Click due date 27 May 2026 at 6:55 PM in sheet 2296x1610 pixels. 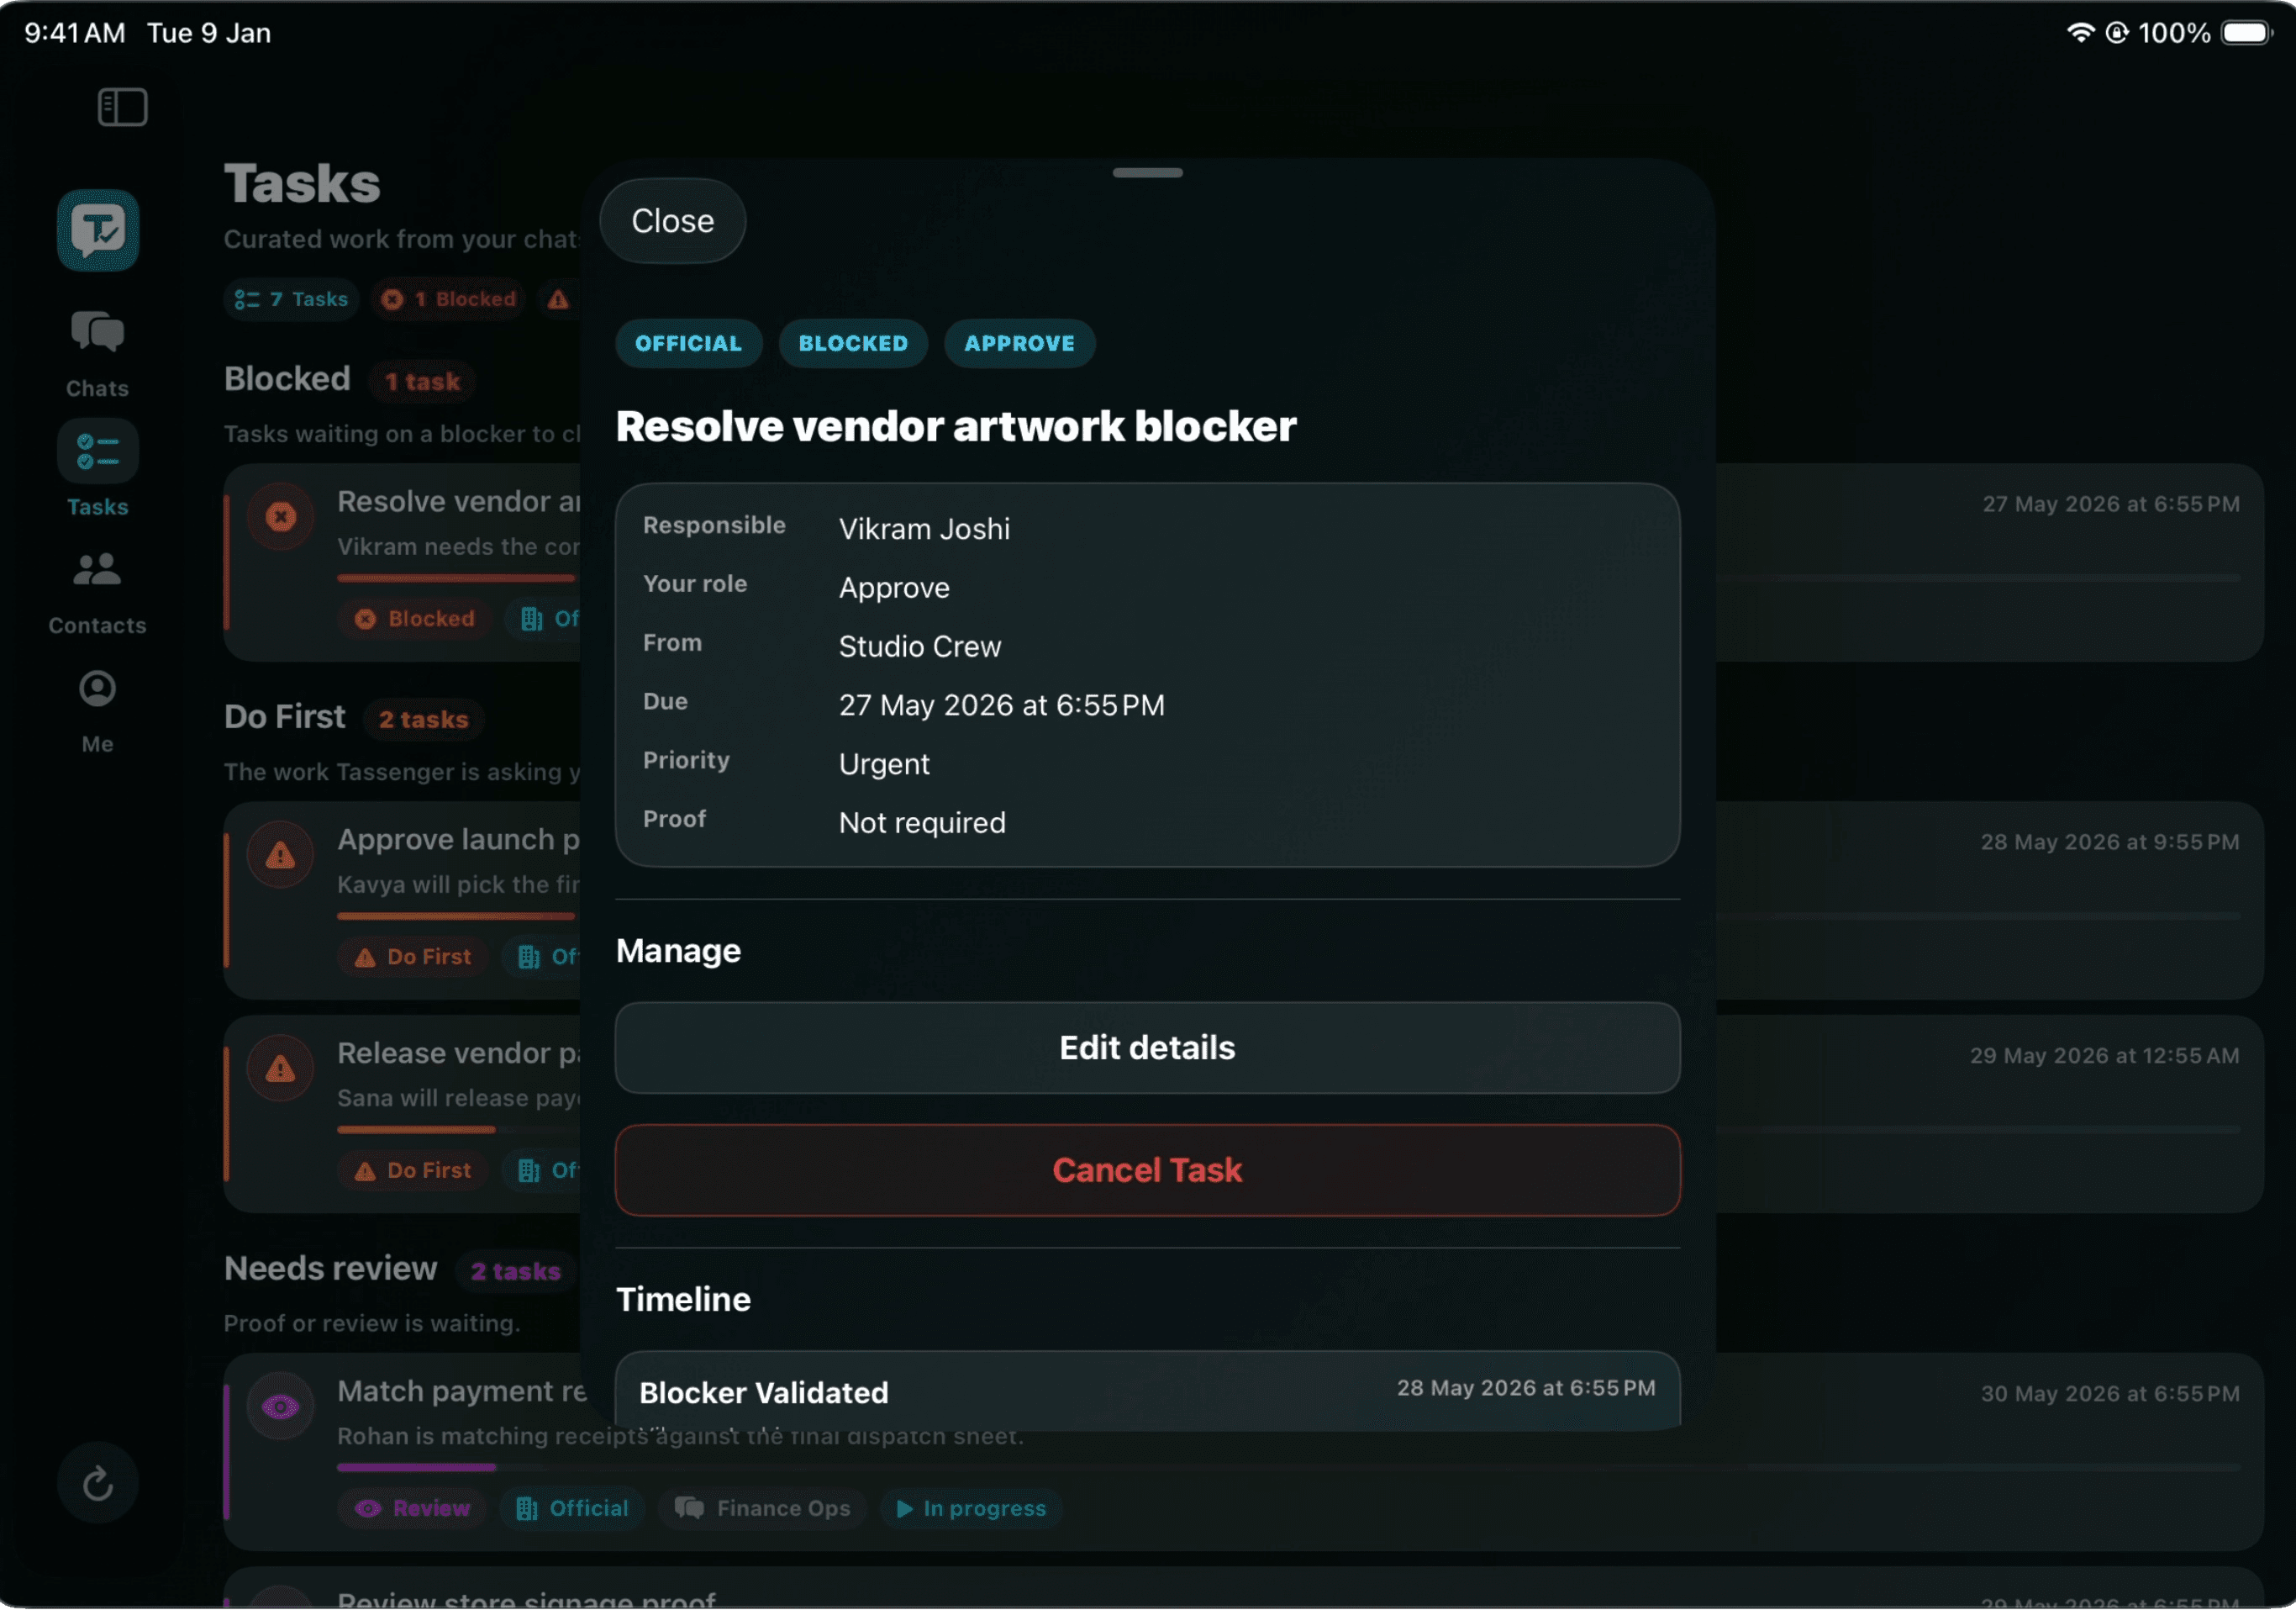pos(1002,705)
